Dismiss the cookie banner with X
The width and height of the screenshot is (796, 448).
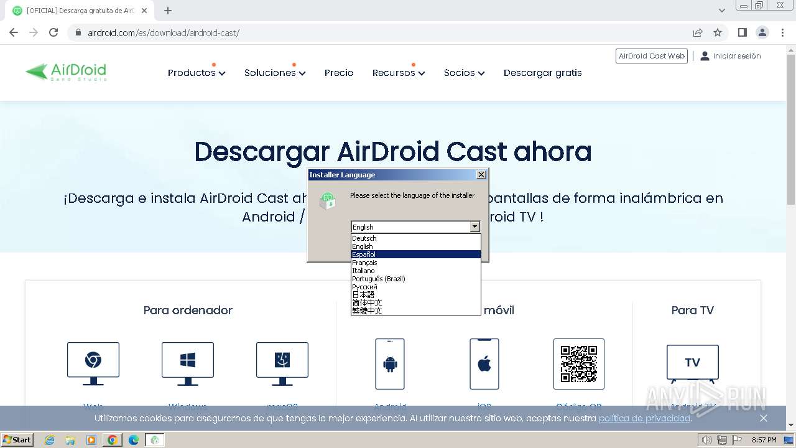(x=764, y=418)
